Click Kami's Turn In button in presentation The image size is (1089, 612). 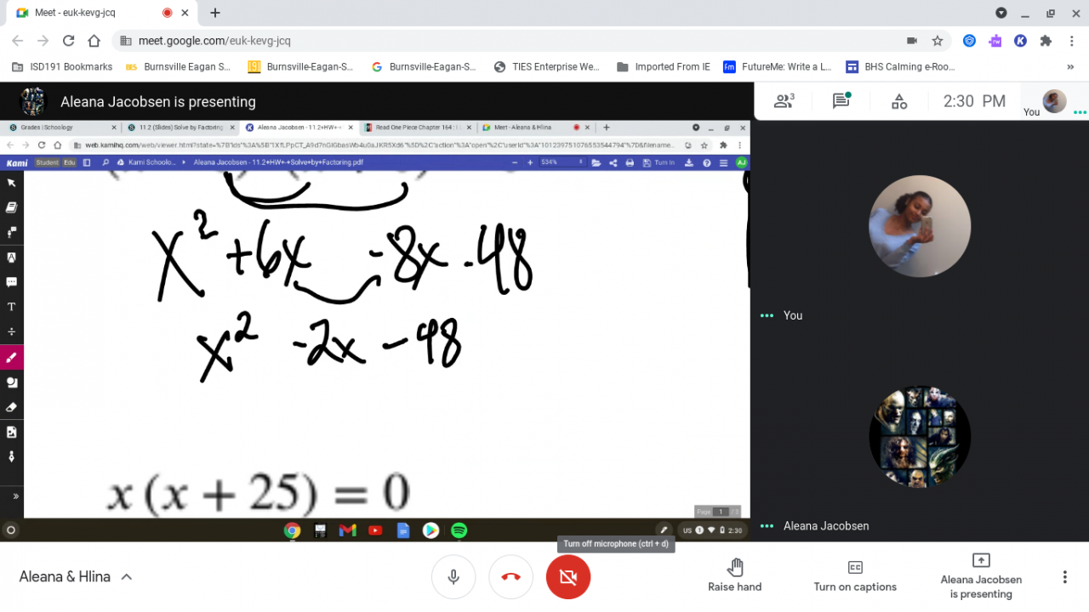[x=659, y=162]
